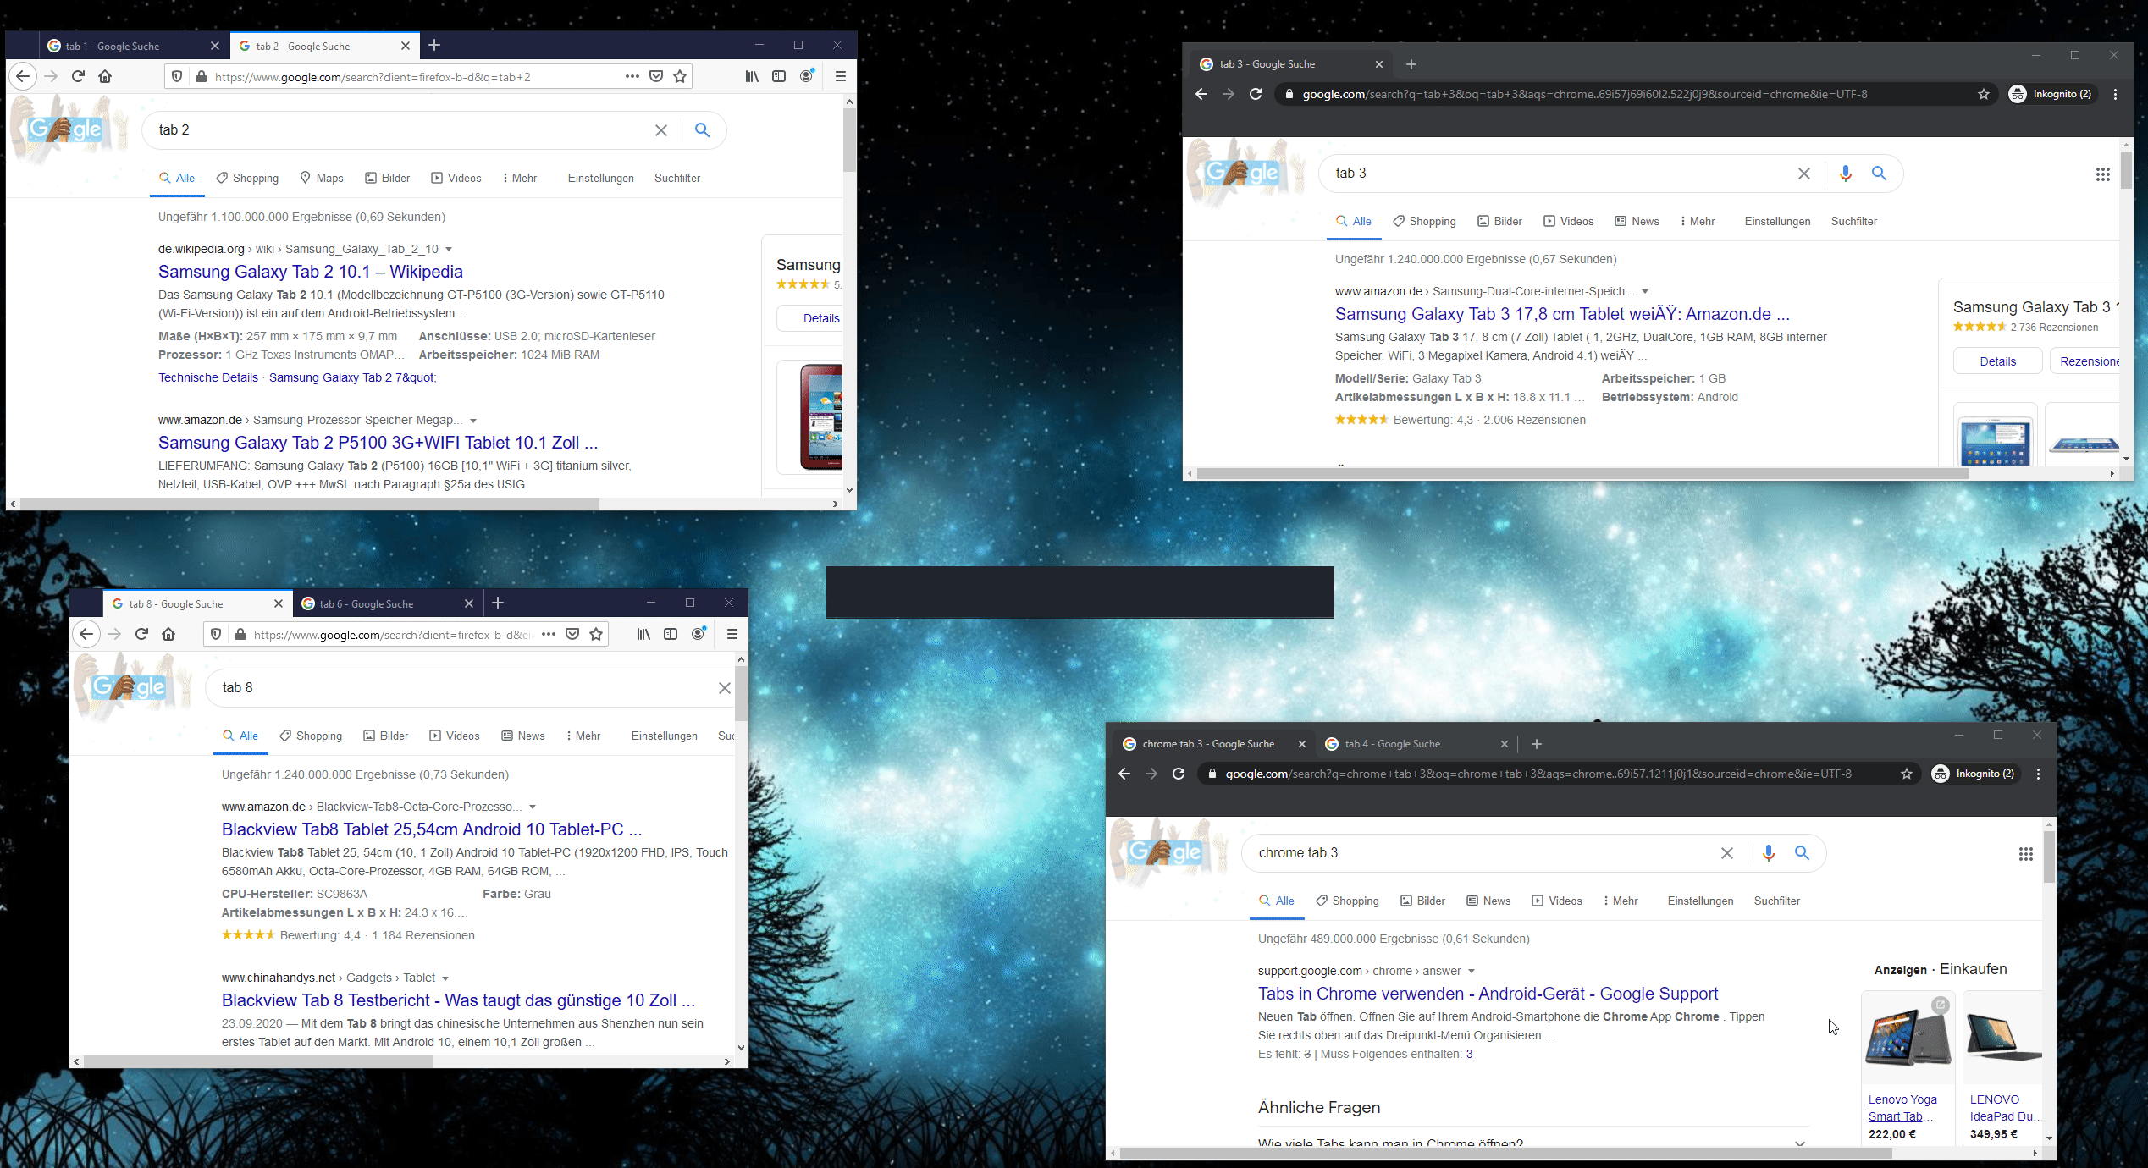Image resolution: width=2148 pixels, height=1168 pixels.
Task: Click into the 'chrome tab 3' search field
Action: click(1473, 853)
